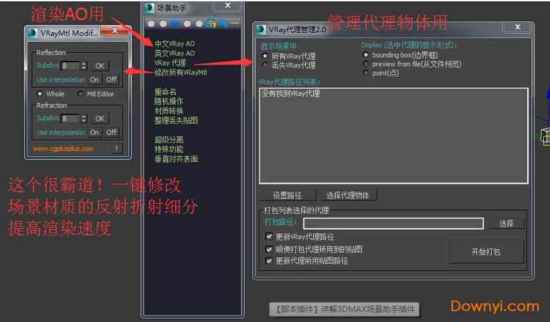Open the www.cgplusplus.com link

(x=63, y=149)
